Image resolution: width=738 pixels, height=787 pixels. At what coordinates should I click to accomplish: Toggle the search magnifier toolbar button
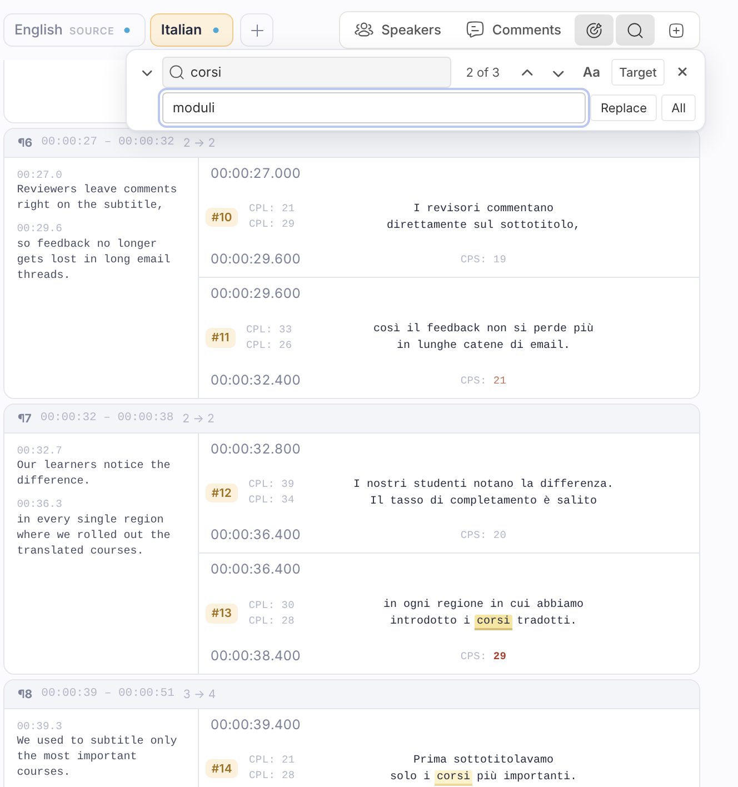click(635, 30)
